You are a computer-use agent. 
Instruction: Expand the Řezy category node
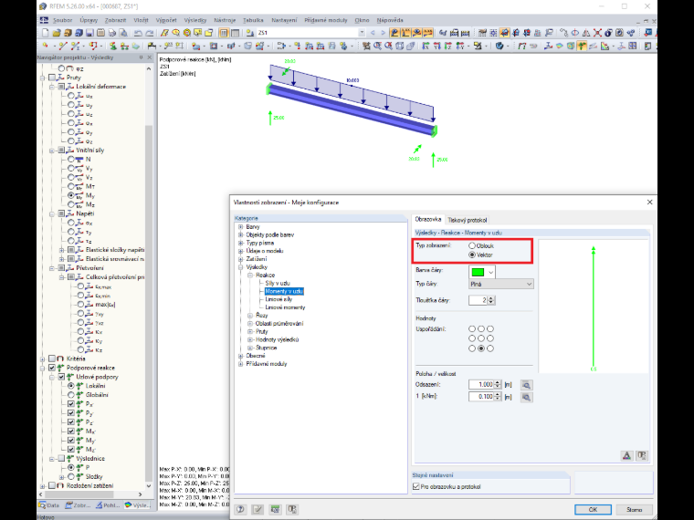pos(250,316)
